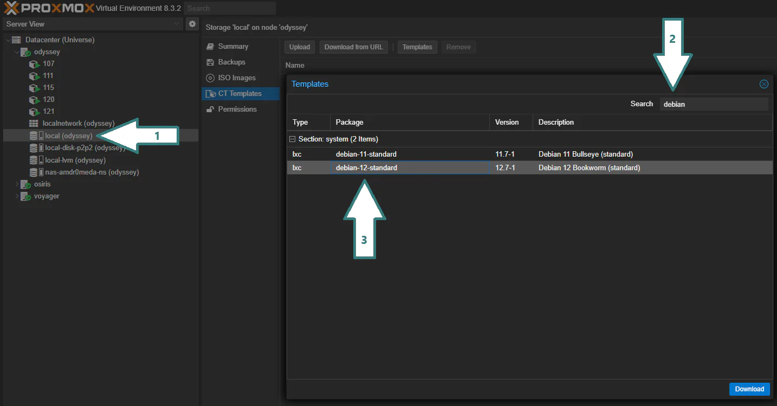
Task: Click the Upload button
Action: click(x=300, y=47)
